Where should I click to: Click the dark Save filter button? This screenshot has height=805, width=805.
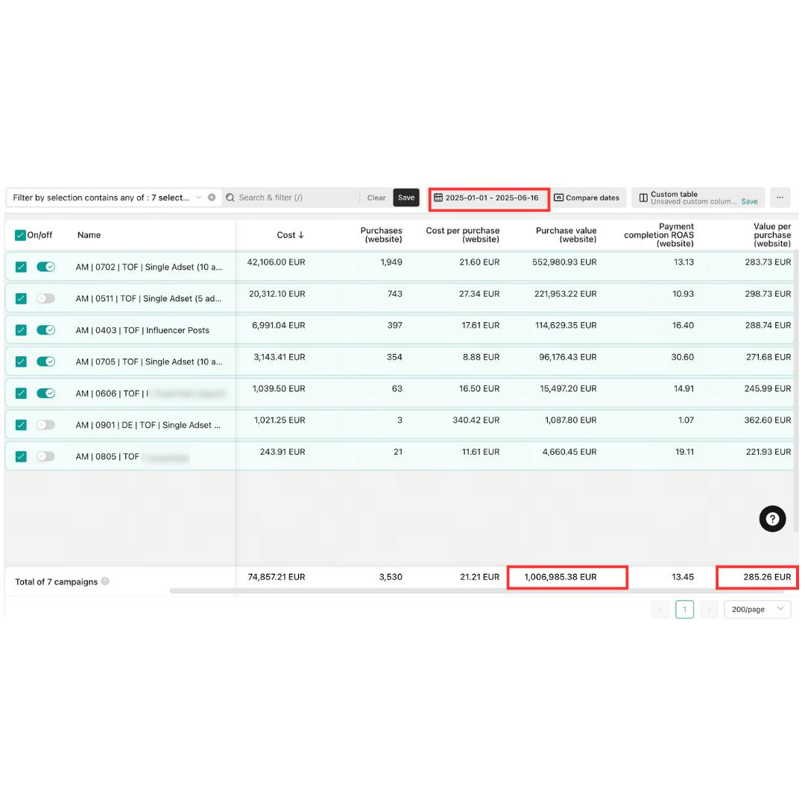pyautogui.click(x=406, y=198)
